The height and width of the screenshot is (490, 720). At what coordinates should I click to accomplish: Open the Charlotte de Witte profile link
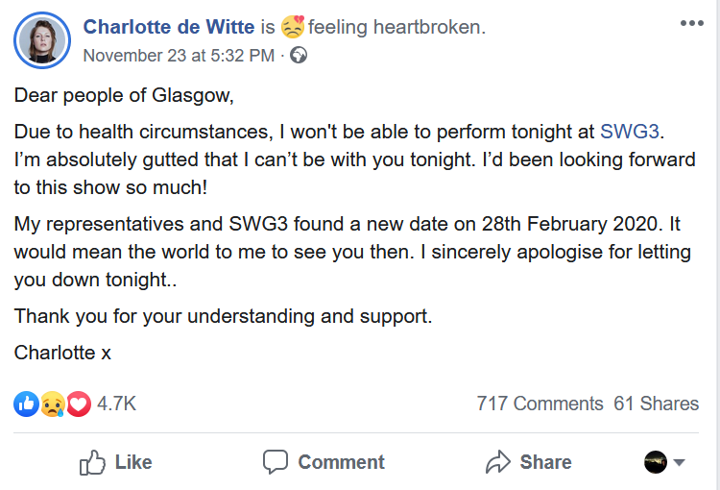[169, 27]
